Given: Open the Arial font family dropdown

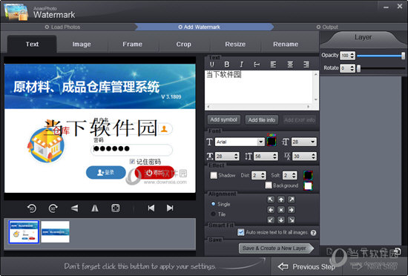Looking at the screenshot, I should (260, 142).
